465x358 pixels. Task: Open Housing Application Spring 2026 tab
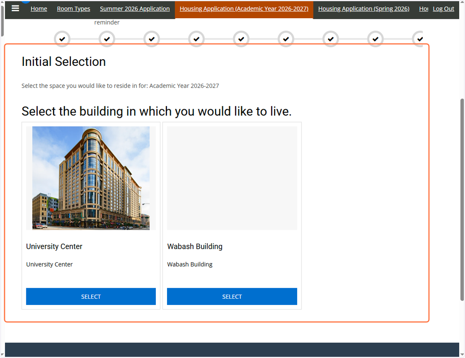coord(364,9)
